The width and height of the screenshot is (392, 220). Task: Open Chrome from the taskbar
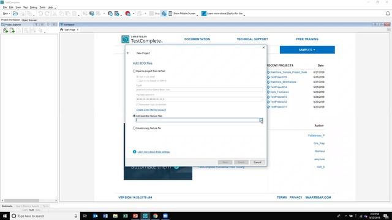tap(155, 216)
